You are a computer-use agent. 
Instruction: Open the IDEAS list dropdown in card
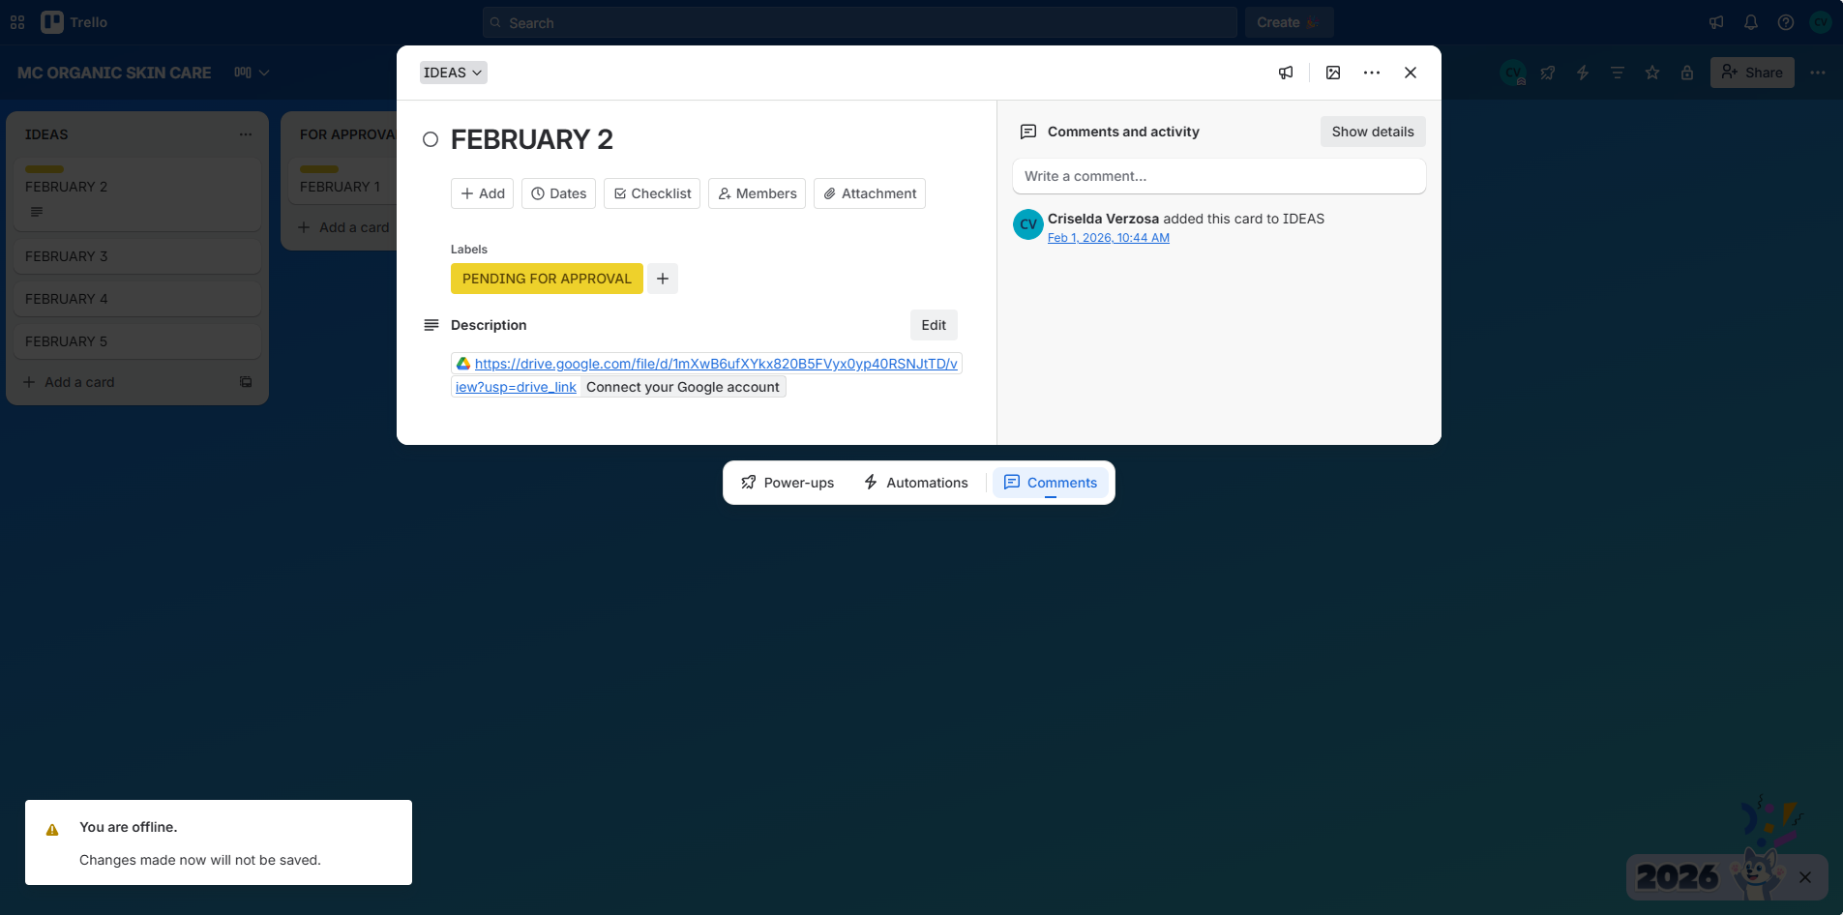click(453, 73)
